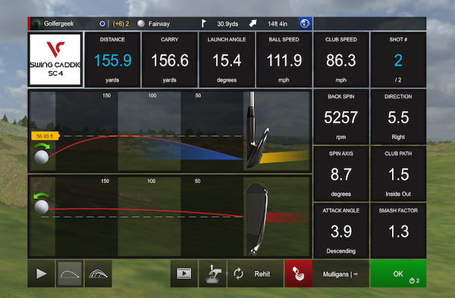
Task: Click the Smash Factor 1.3 tile
Action: point(398,231)
